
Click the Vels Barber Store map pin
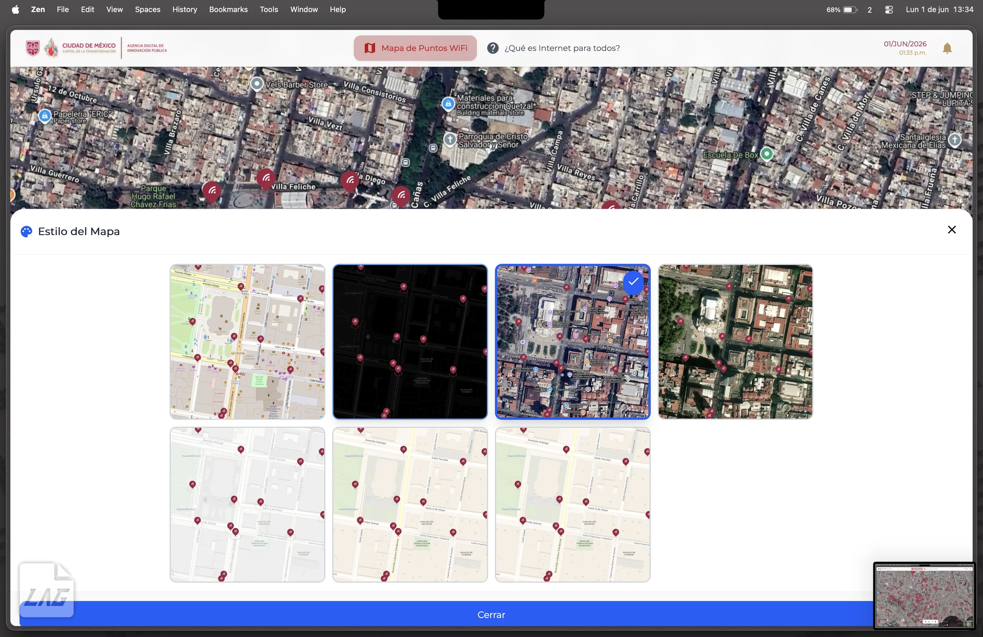tap(257, 84)
